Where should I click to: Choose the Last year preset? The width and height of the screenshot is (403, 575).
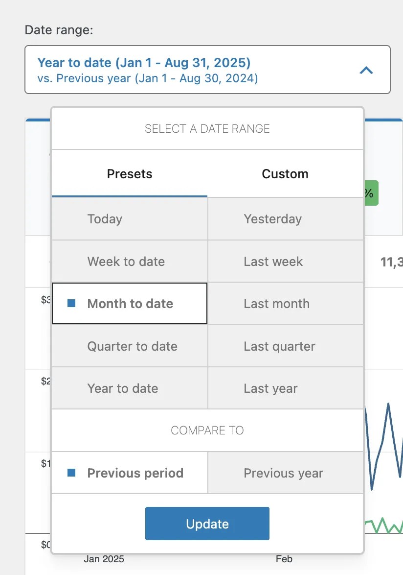pos(286,388)
